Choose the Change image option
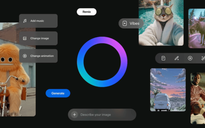Image resolution: width=205 pixels, height=128 pixels. pos(38,38)
